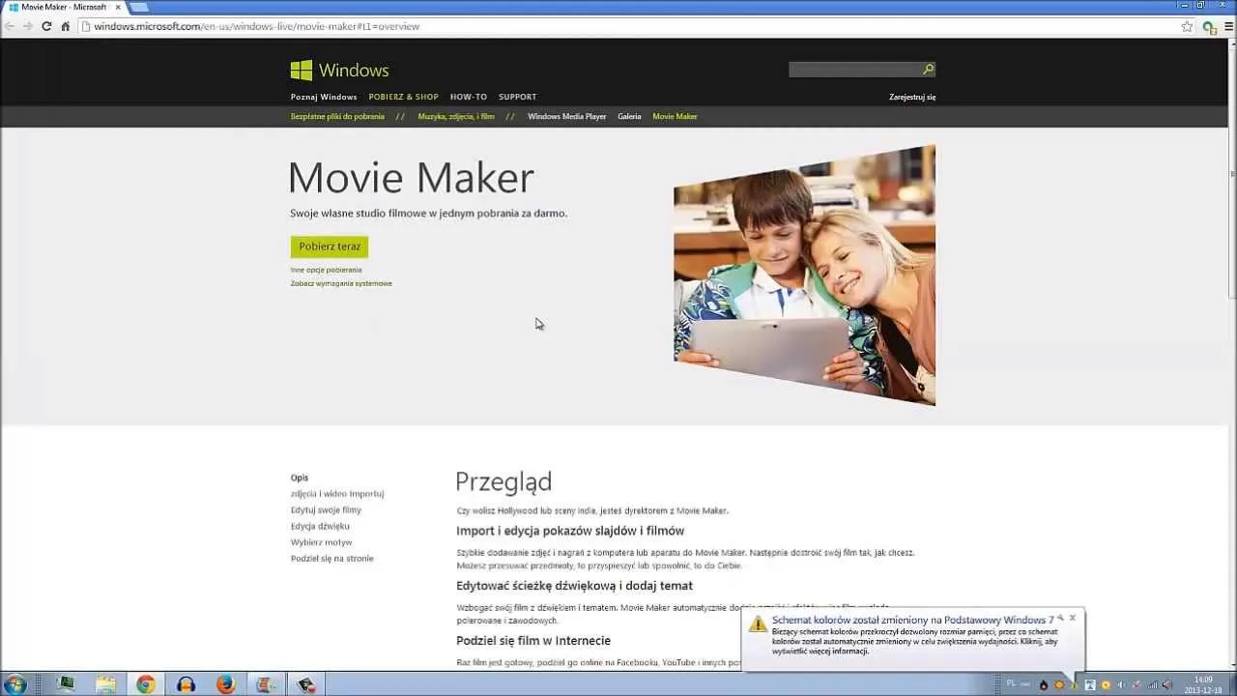Viewport: 1237px width, 696px height.
Task: Click the Pobierz teraz button
Action: point(330,246)
